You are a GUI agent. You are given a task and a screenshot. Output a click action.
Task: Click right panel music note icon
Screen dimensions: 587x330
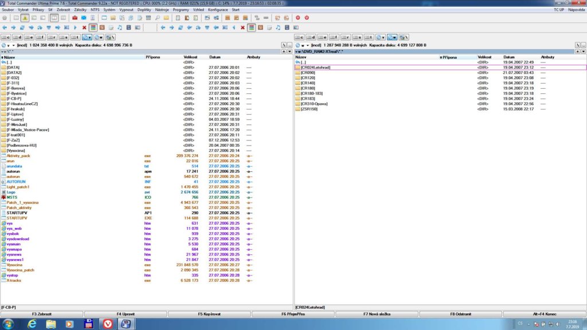click(278, 27)
